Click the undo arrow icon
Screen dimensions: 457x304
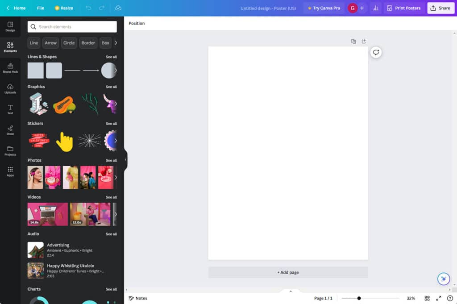[88, 8]
